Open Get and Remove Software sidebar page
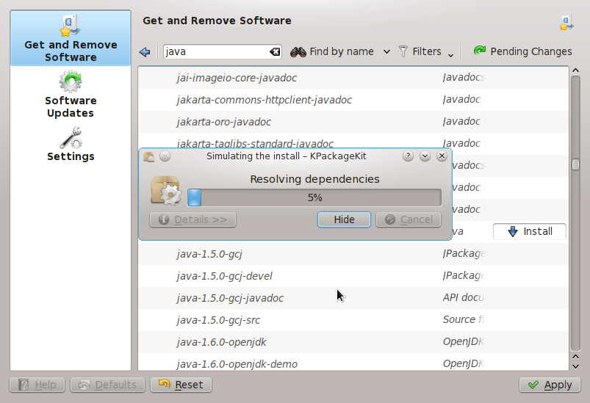 [x=71, y=38]
